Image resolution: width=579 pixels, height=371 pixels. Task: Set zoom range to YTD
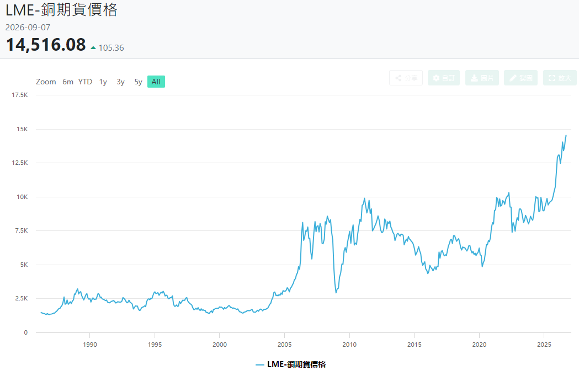[86, 82]
